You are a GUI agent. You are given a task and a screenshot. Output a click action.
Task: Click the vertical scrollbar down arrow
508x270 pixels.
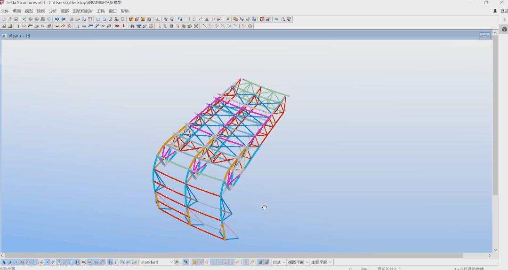pyautogui.click(x=495, y=250)
